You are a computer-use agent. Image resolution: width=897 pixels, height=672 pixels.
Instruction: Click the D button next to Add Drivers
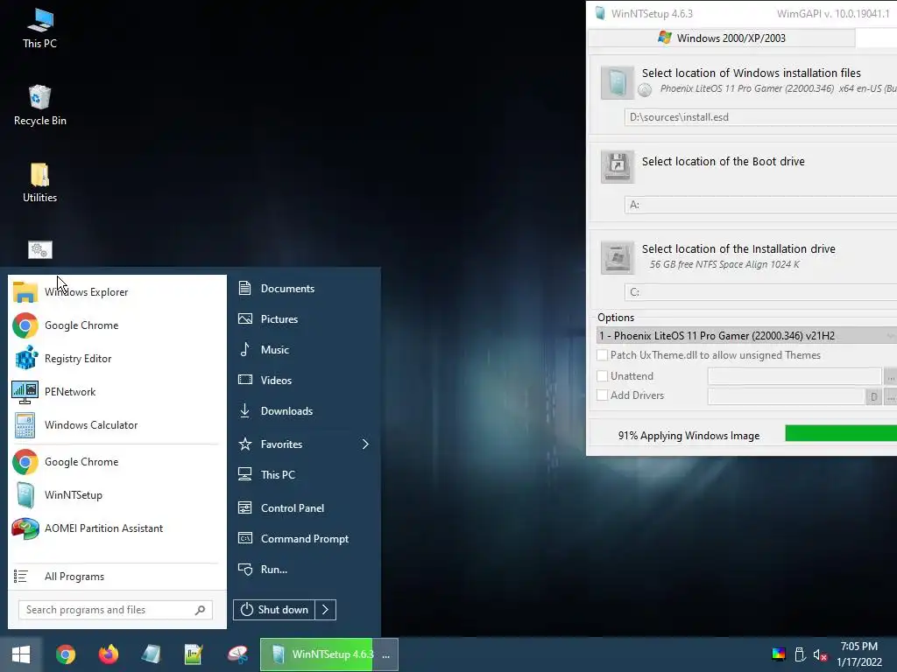[x=873, y=396]
